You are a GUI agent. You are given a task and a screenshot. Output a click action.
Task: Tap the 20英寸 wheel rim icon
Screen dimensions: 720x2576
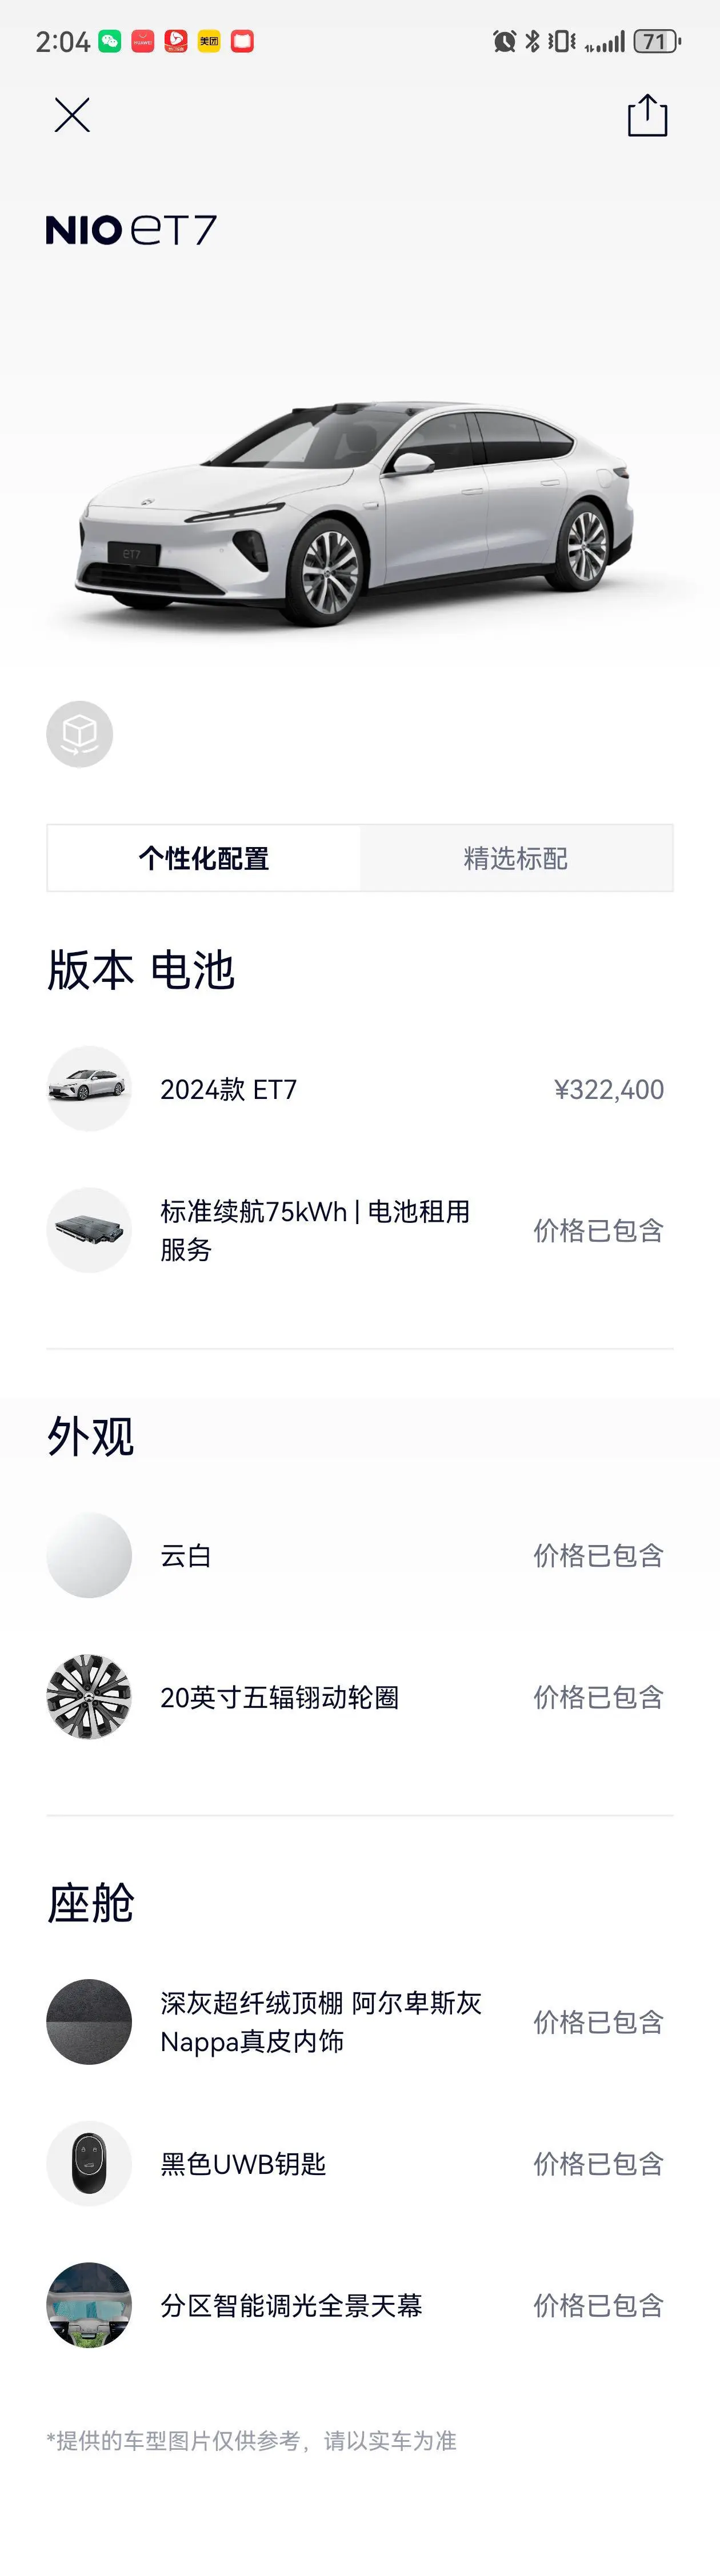click(x=89, y=1697)
